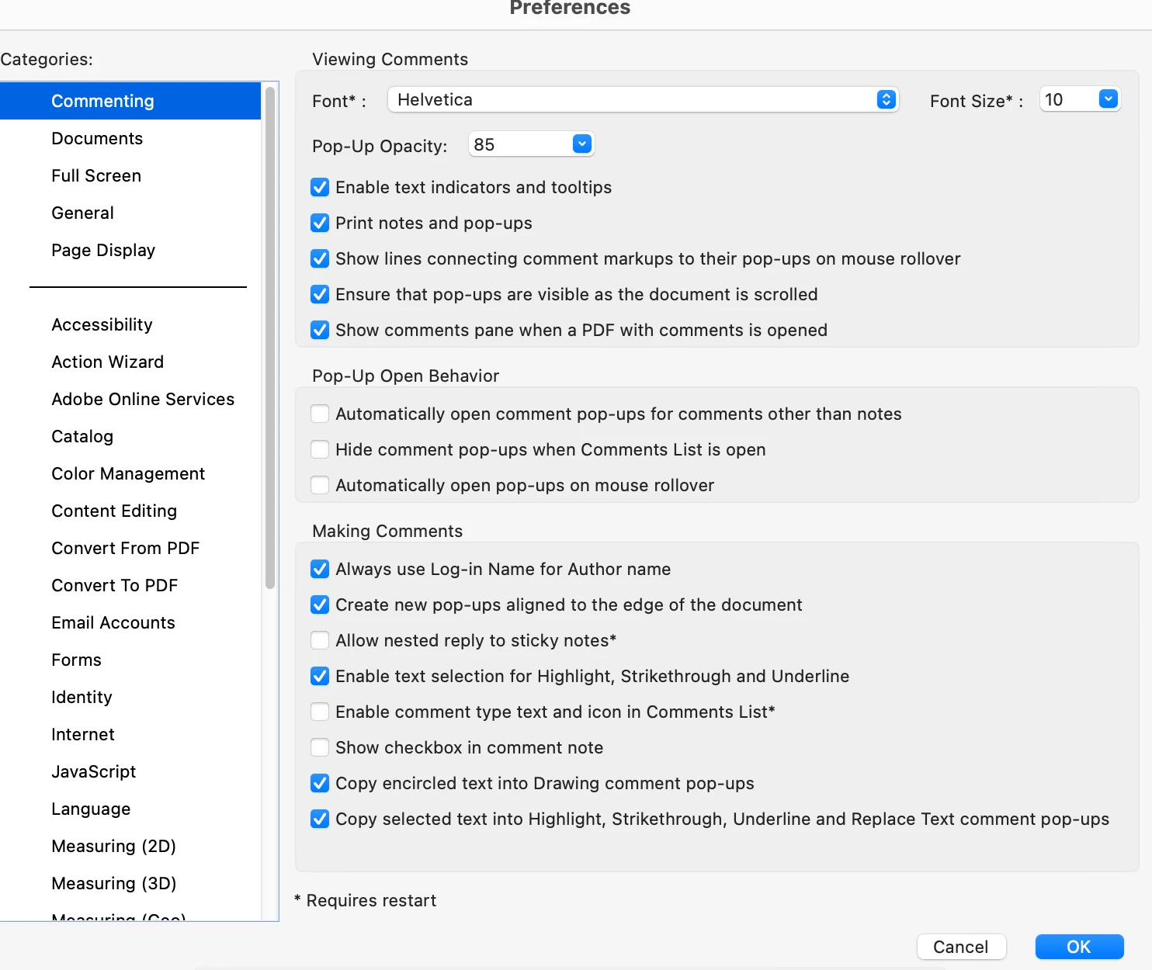Uncheck Copy encircled text into Drawing pop-ups
This screenshot has width=1152, height=970.
[320, 784]
